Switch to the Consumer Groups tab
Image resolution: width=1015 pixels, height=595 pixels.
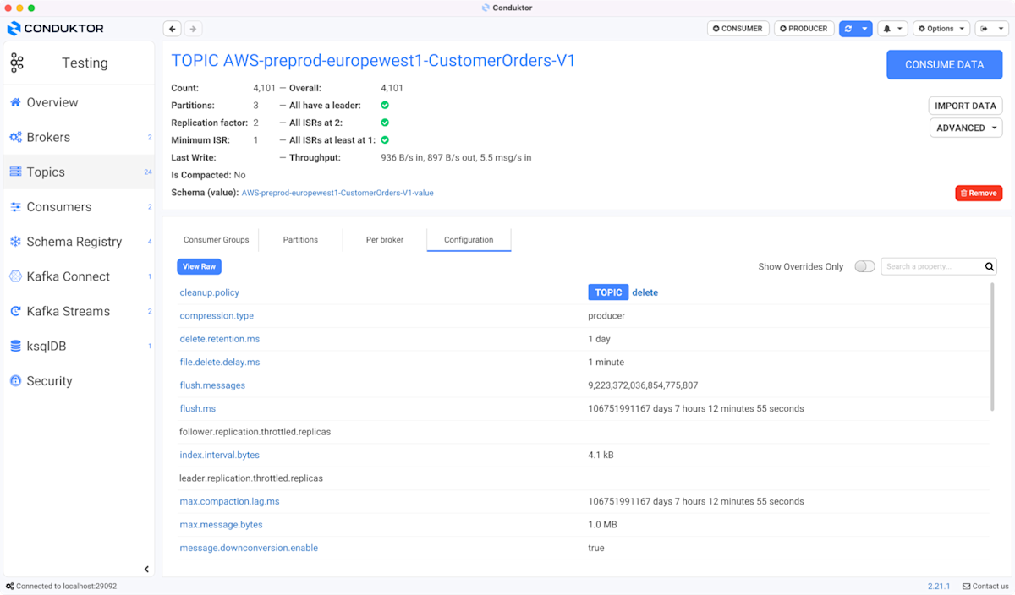coord(217,239)
